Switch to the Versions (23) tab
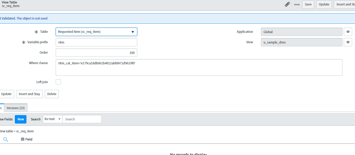Image resolution: width=355 pixels, height=155 pixels. (16, 108)
